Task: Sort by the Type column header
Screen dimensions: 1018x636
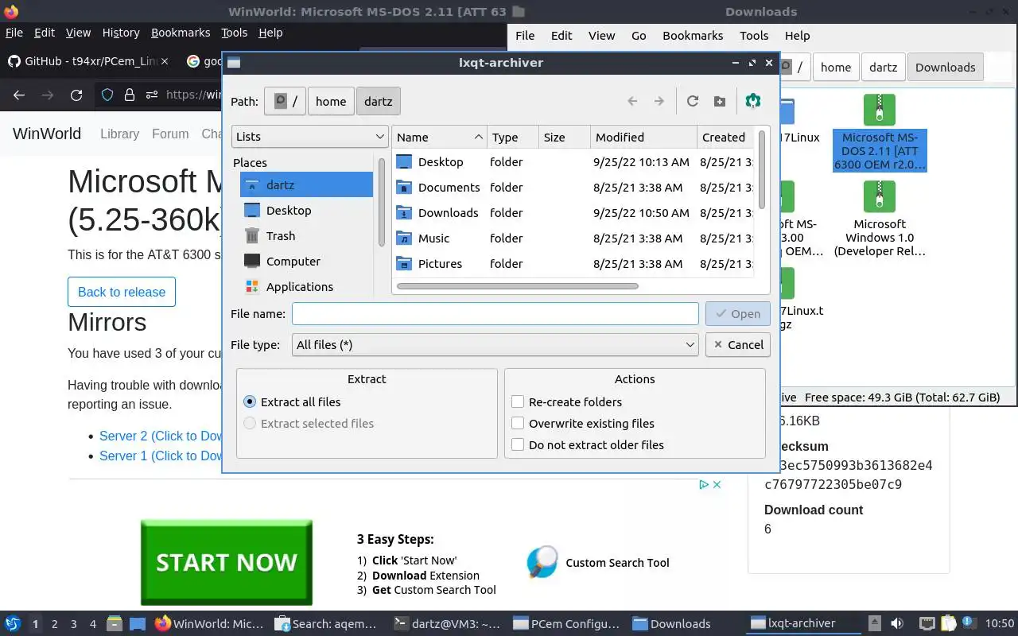Action: coord(513,137)
